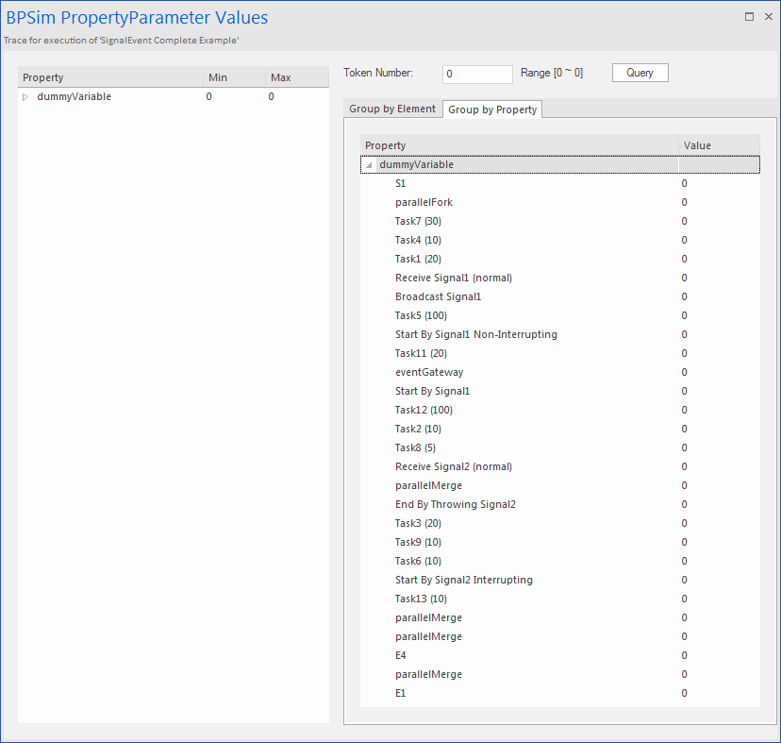
Task: Expand dummyVariable in left property list
Action: coord(25,97)
